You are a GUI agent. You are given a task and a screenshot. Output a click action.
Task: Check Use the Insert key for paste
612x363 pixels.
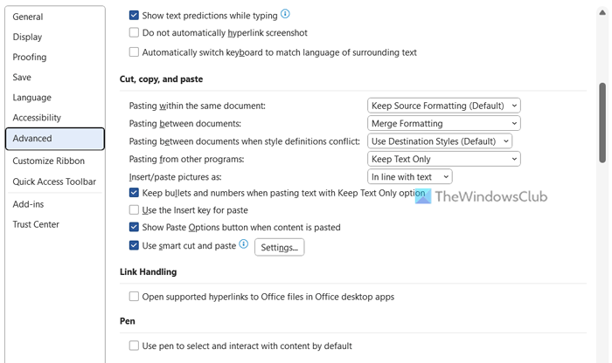[134, 209]
